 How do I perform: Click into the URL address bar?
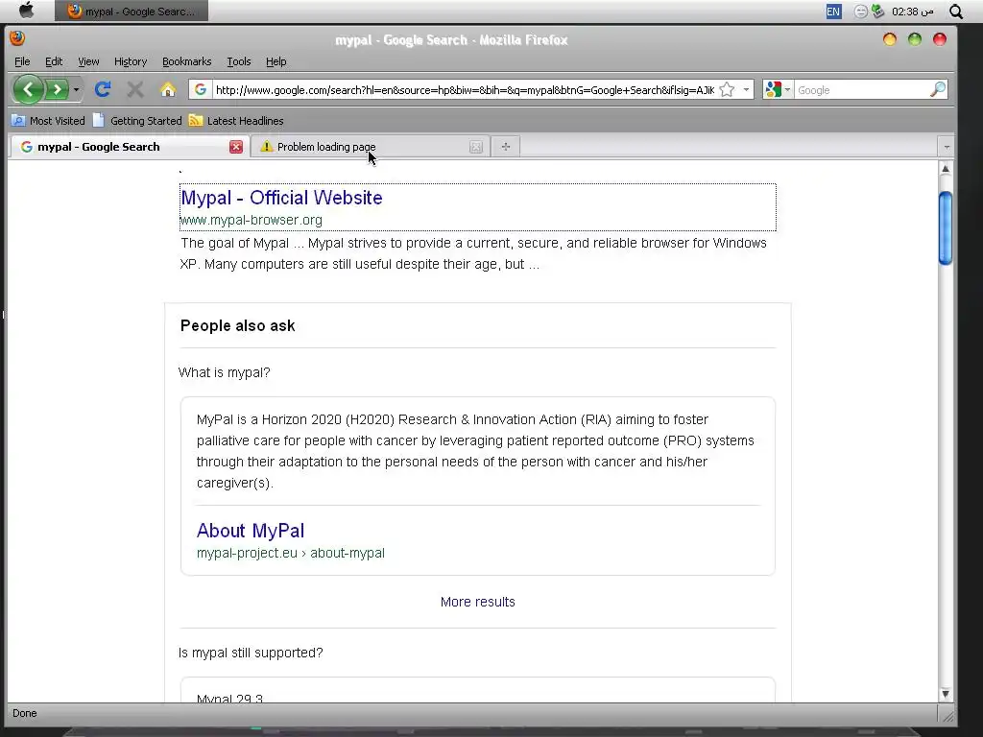point(465,90)
